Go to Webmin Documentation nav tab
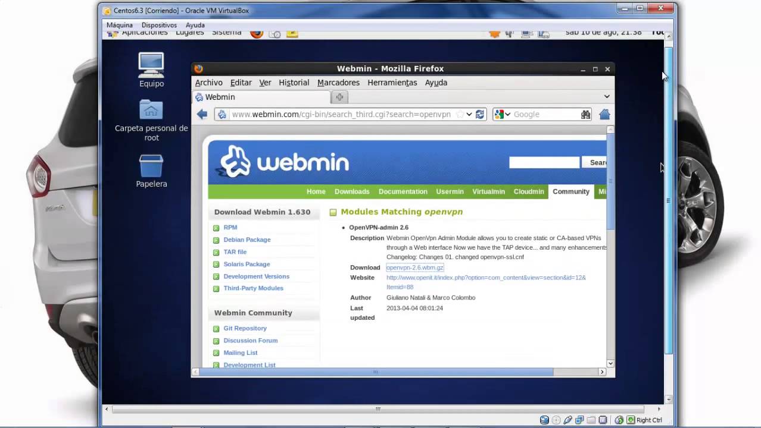This screenshot has height=428, width=761. 403,191
